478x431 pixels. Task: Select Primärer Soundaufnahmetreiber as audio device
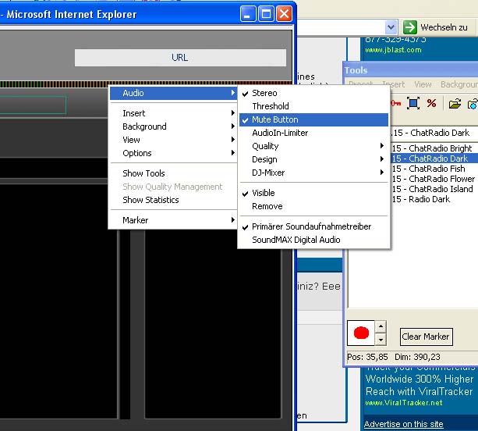[x=311, y=226]
